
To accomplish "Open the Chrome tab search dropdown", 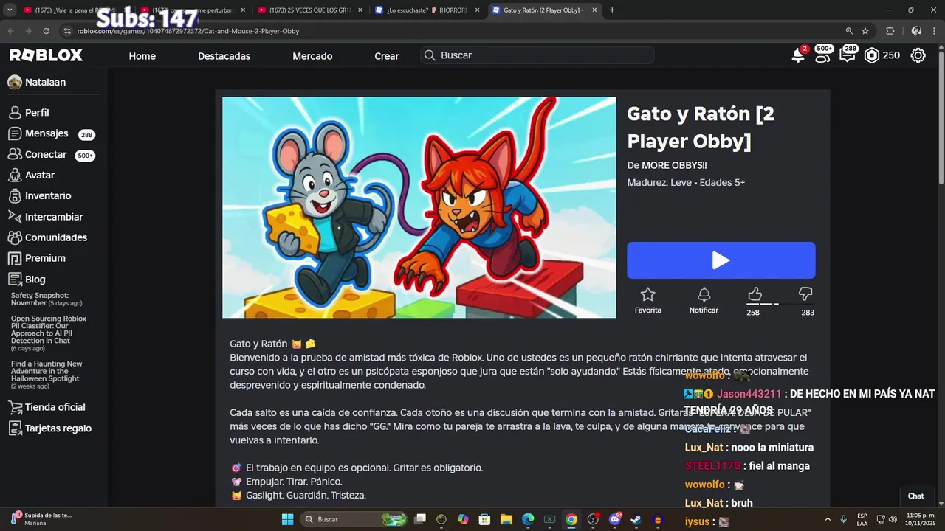I will (10, 10).
